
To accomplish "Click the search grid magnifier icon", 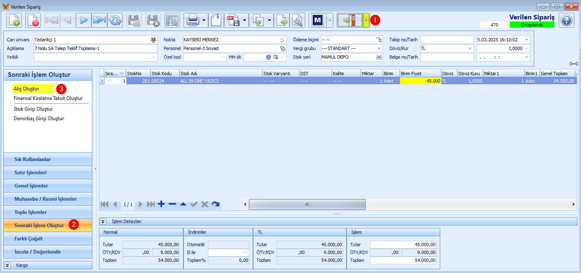I will coord(172,20).
